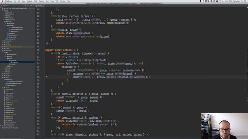Open the Help menu
Screen dimensions: 248x139
click(68, 1)
